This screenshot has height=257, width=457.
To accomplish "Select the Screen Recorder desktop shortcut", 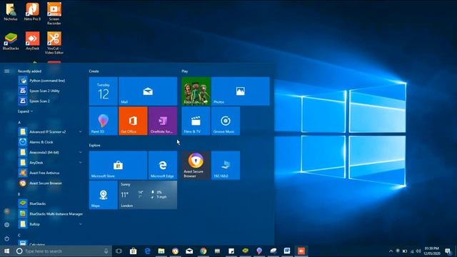I will coord(54,14).
